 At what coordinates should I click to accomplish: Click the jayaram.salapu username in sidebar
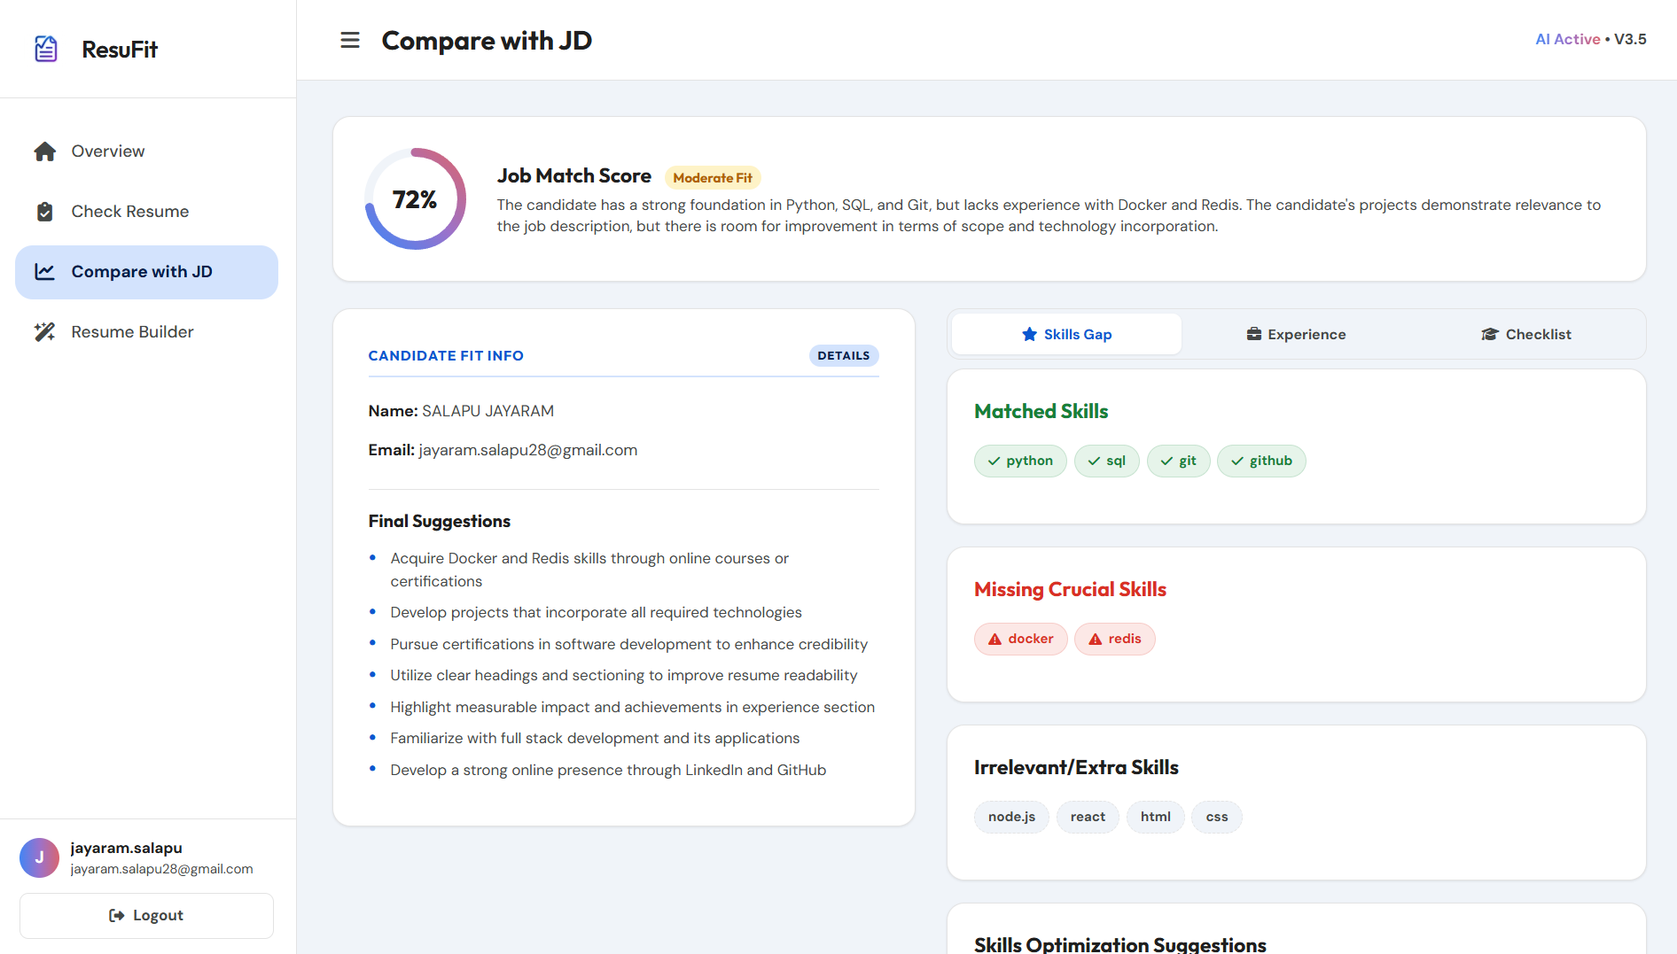click(126, 848)
